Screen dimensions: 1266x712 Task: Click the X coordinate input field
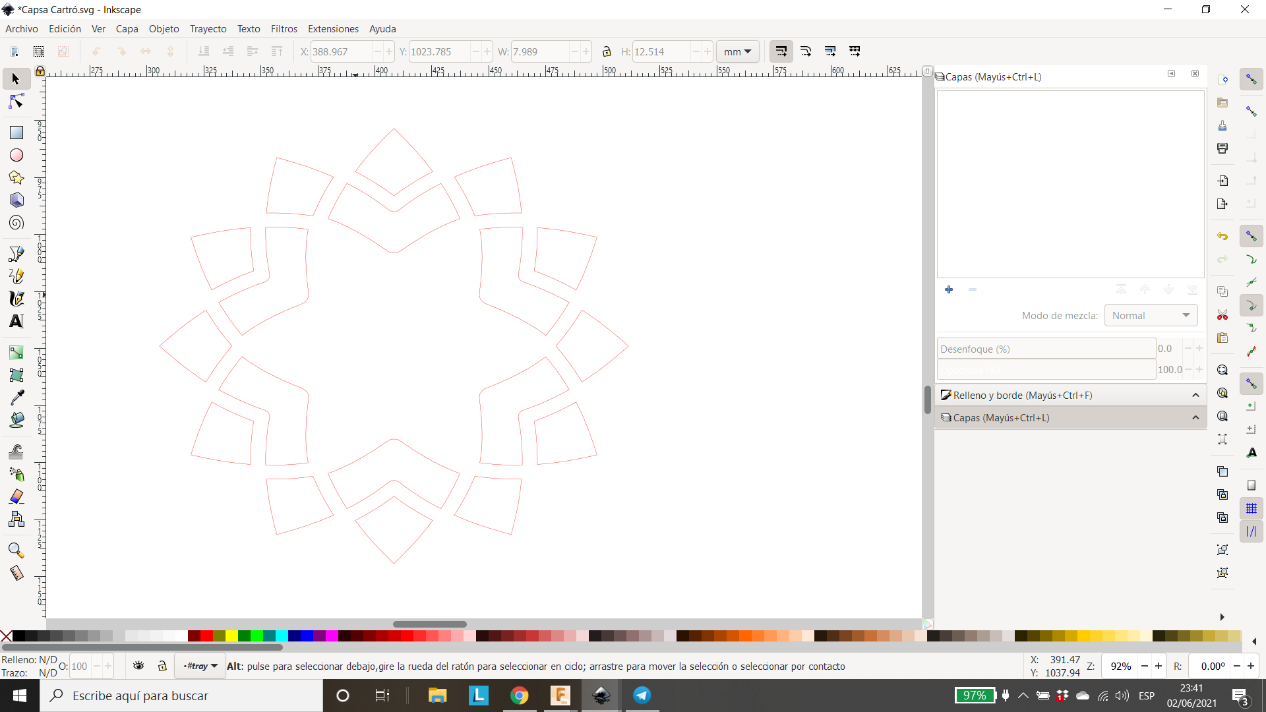340,51
